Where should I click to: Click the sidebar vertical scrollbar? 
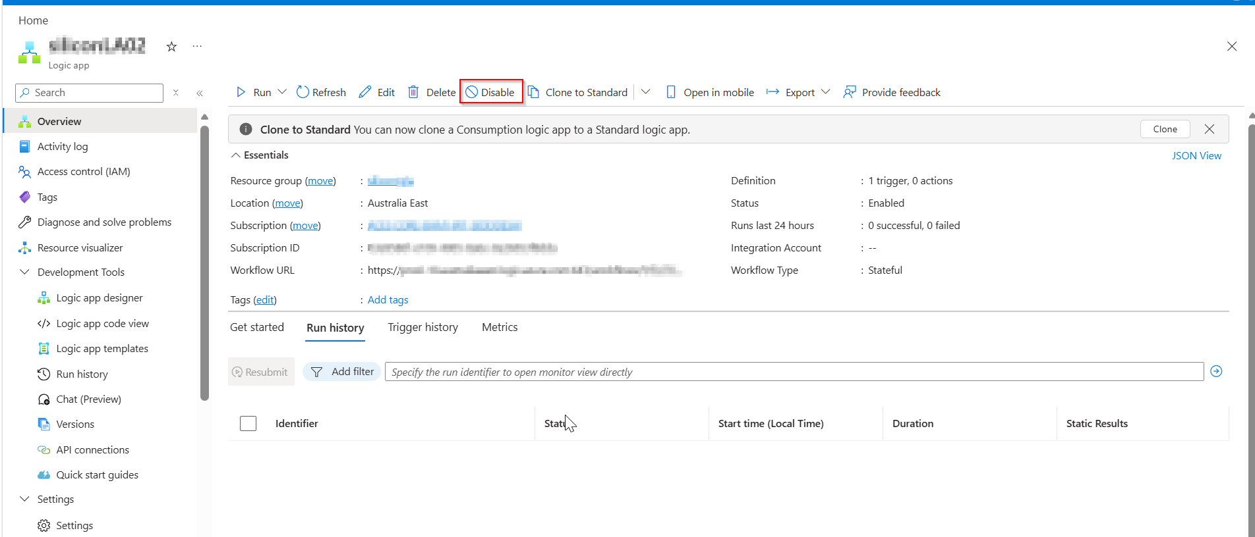point(205,263)
